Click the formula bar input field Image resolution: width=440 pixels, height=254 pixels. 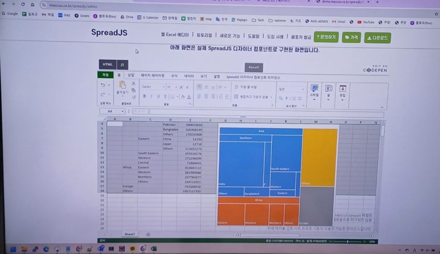click(x=256, y=111)
